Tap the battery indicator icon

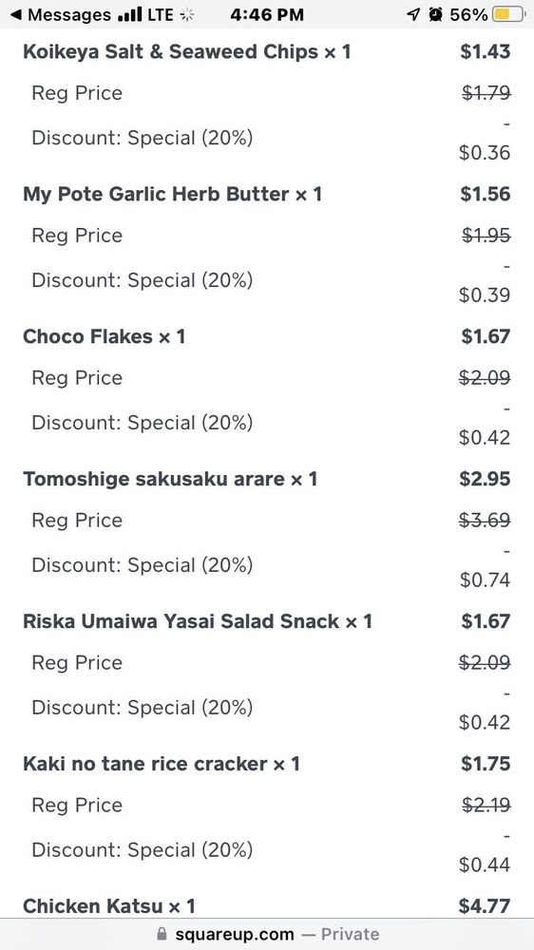(x=508, y=14)
